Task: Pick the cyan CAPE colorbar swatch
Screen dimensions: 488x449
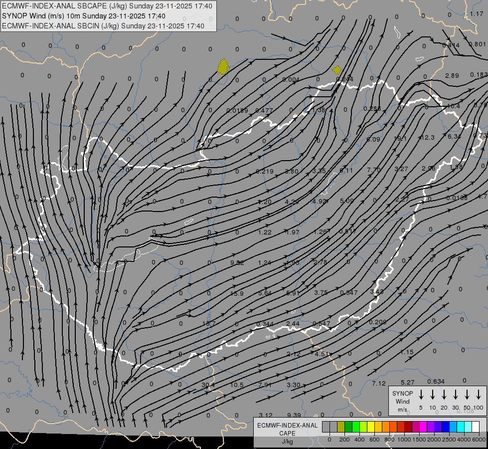Action: pyautogui.click(x=460, y=427)
